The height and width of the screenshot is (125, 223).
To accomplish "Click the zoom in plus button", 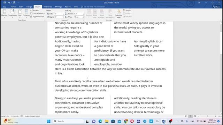I will 215,116.
